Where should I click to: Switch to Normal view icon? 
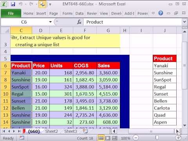(101, 138)
